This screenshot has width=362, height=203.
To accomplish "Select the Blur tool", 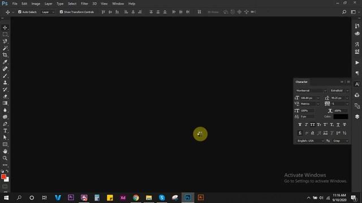I will point(5,110).
